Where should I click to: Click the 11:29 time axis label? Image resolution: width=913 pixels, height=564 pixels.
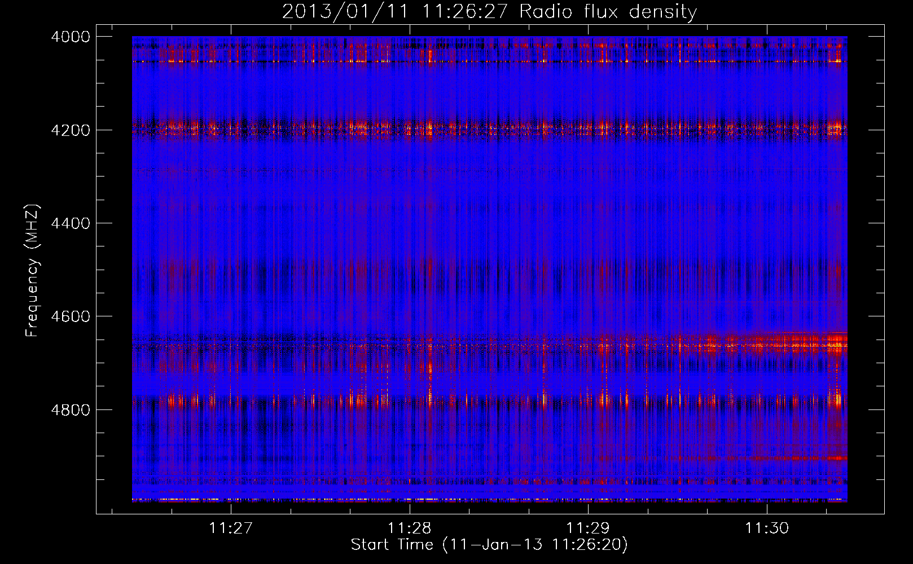pos(588,528)
